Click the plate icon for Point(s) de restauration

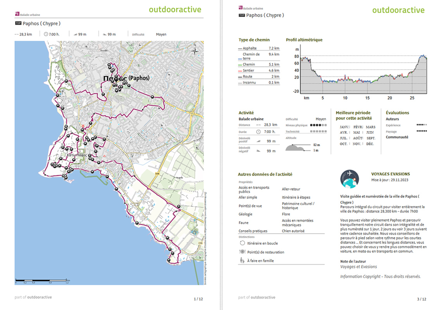242,251
